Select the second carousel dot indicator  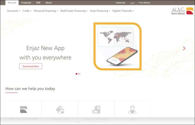pyautogui.click(x=78, y=74)
